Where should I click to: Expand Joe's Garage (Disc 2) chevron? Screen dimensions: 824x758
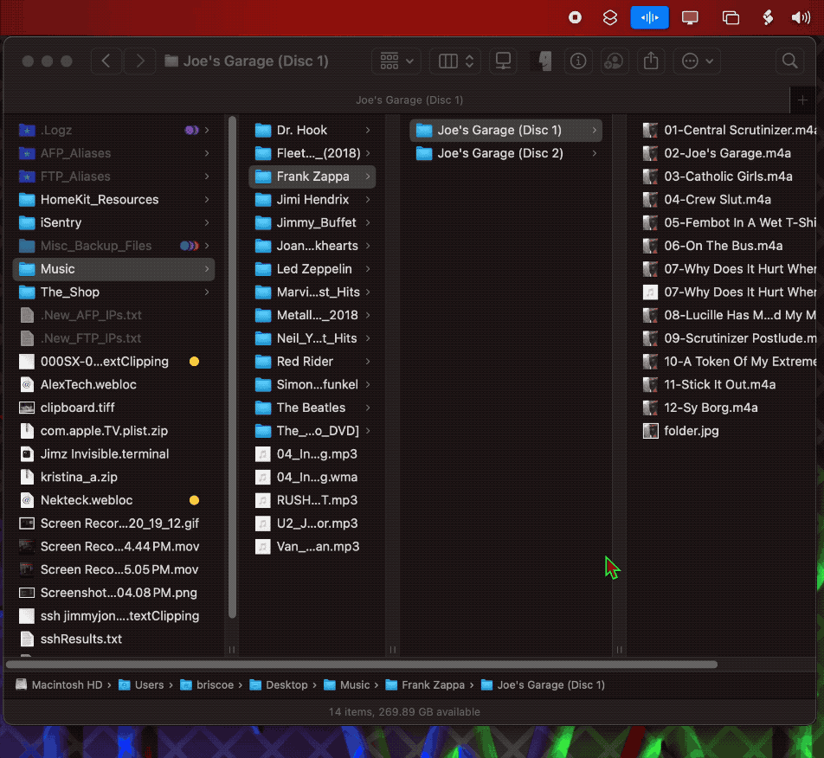tap(595, 153)
